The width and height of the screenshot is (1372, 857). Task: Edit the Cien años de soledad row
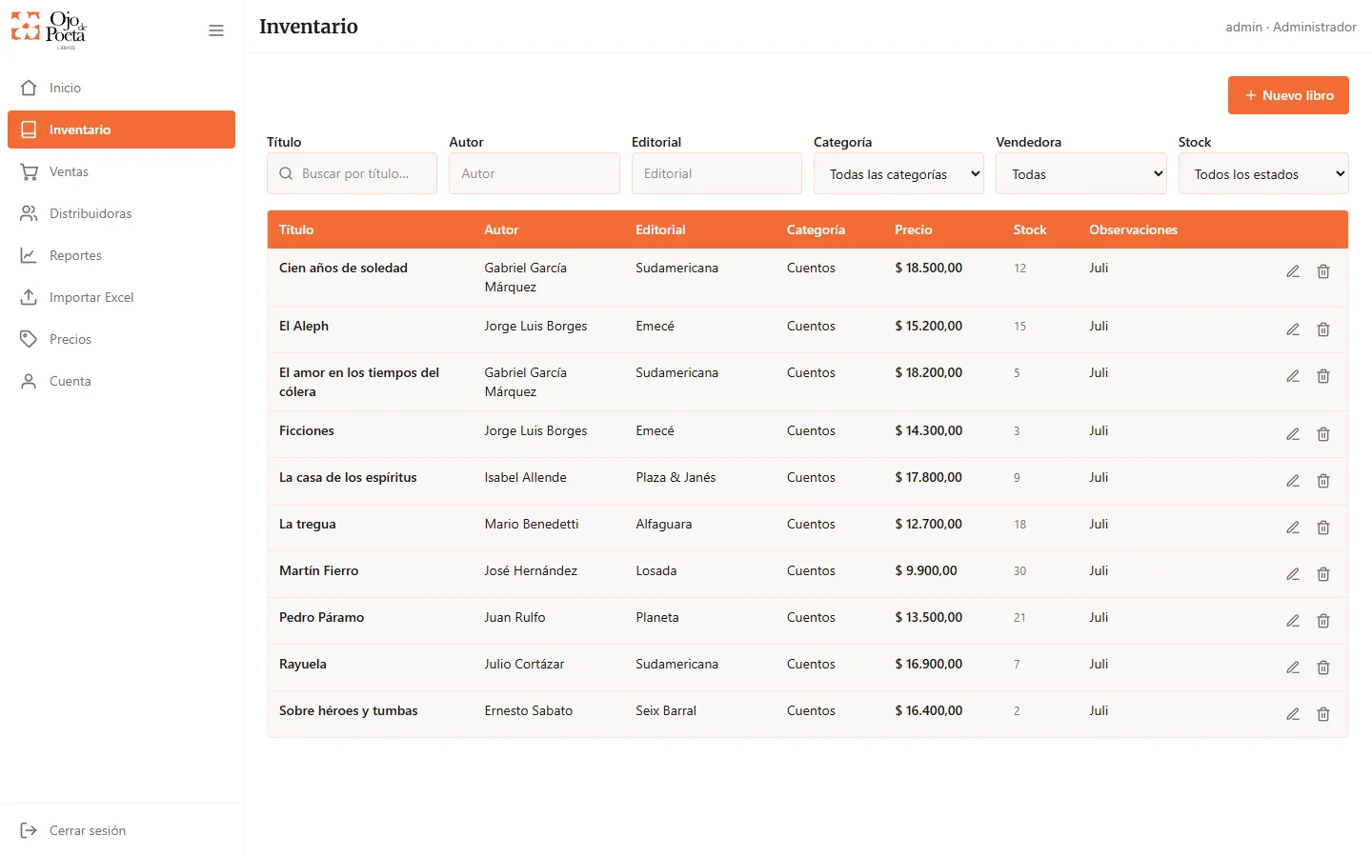tap(1293, 271)
